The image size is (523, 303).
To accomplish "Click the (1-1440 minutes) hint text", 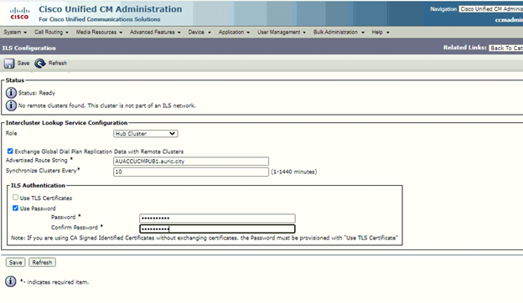I will (294, 172).
